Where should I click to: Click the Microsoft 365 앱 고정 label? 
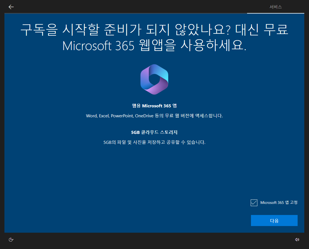279,203
